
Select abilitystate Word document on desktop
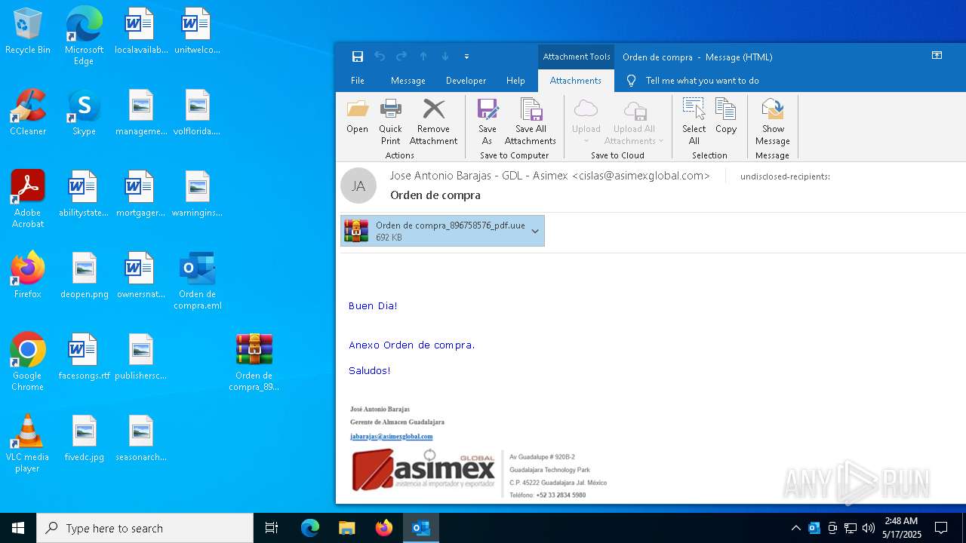coord(84,194)
